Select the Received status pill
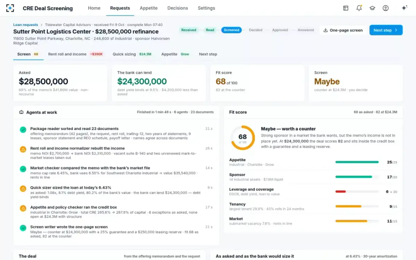Image resolution: width=416 pixels, height=260 pixels. click(x=189, y=30)
